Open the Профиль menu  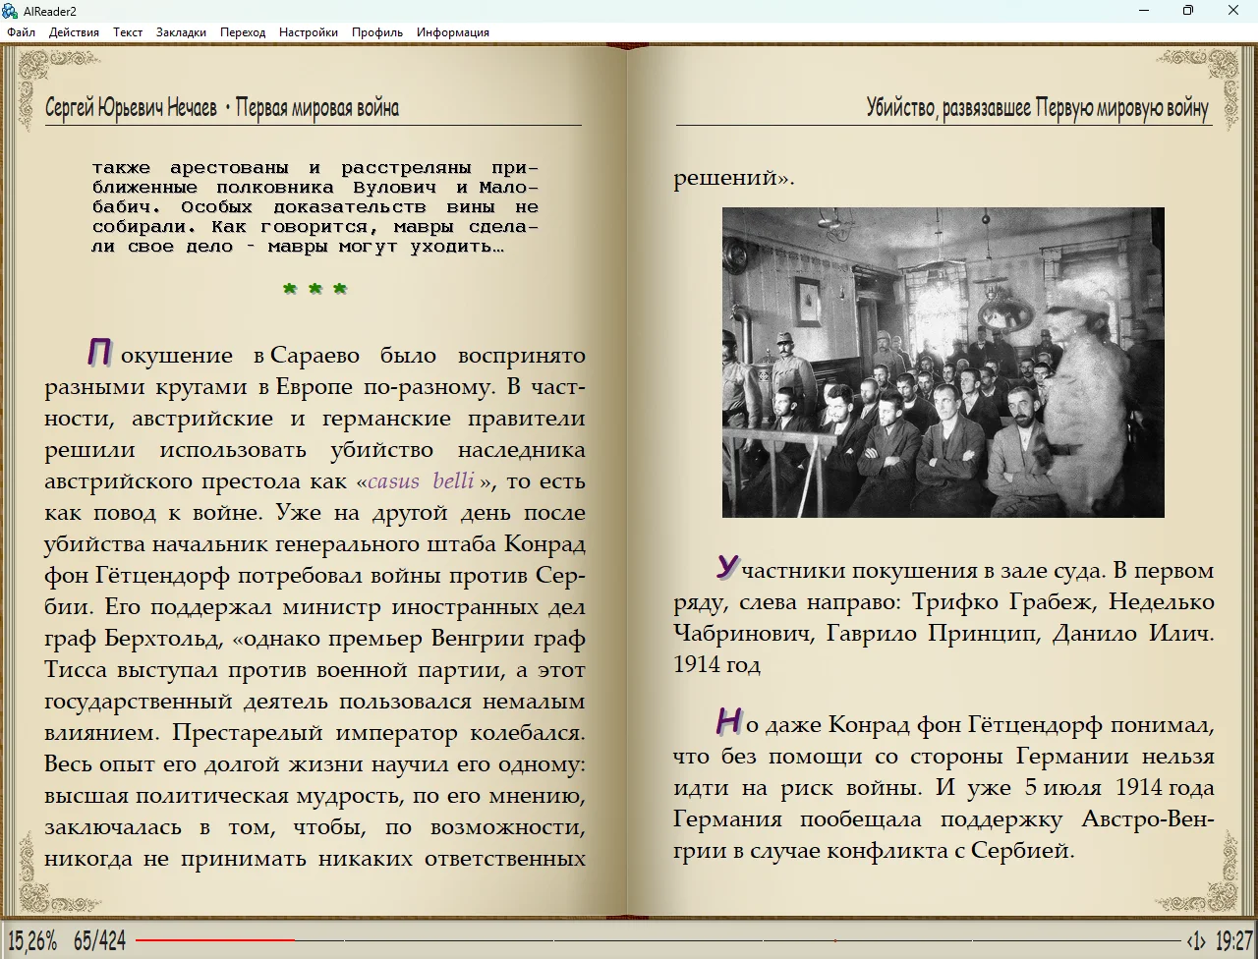(x=377, y=32)
